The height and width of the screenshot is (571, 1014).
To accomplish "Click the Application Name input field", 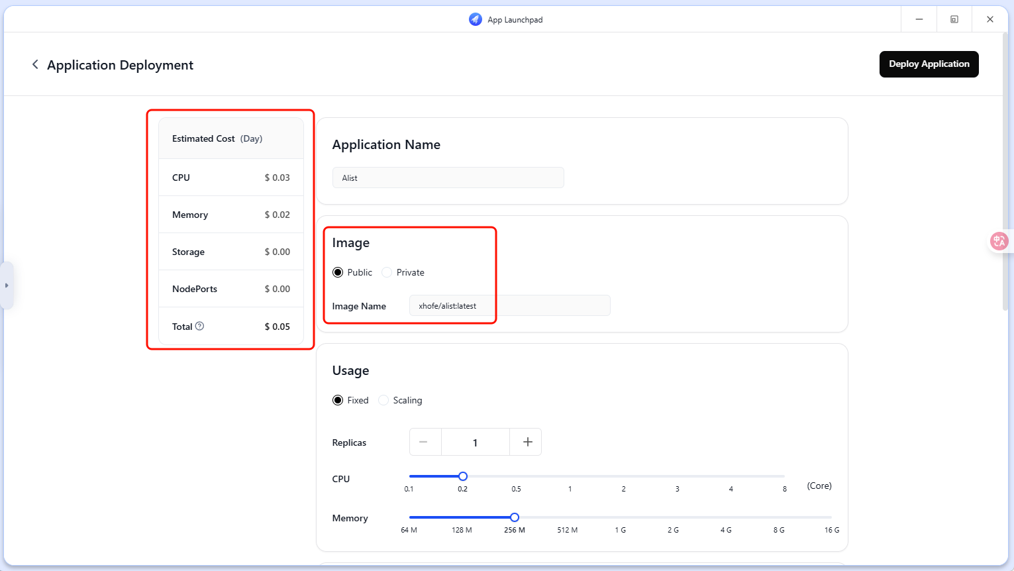I will pos(448,178).
